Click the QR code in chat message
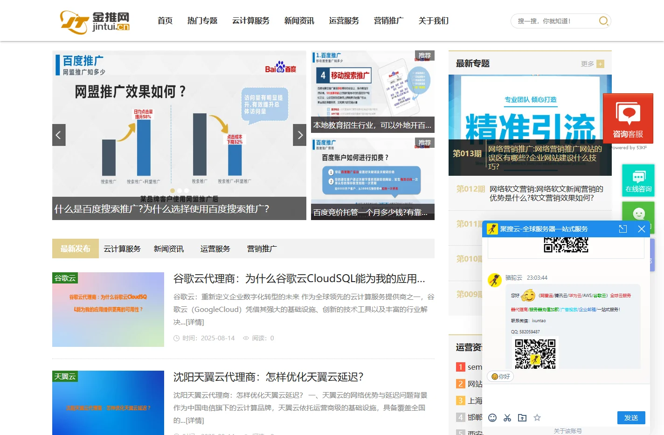Image resolution: width=664 pixels, height=435 pixels. point(535,353)
